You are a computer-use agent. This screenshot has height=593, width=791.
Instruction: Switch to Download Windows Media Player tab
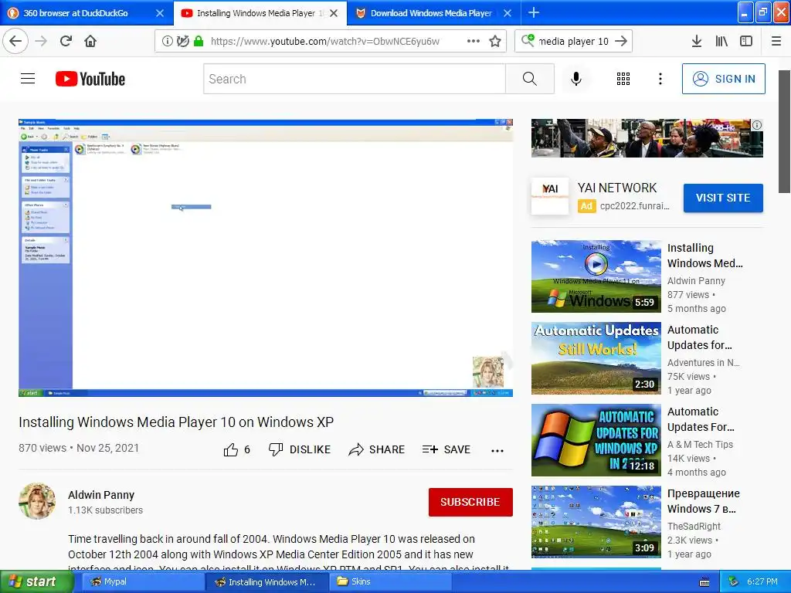431,13
